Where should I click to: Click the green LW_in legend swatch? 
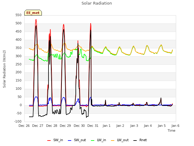pyautogui.click(x=93, y=141)
